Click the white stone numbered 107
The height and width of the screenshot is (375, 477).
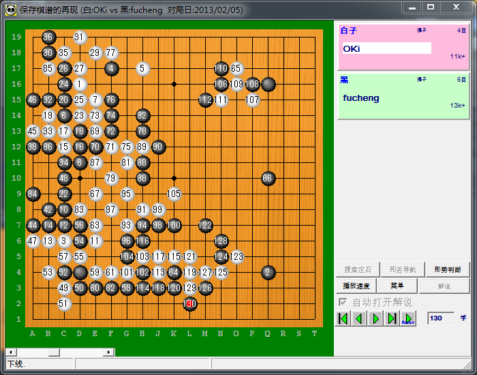click(252, 100)
